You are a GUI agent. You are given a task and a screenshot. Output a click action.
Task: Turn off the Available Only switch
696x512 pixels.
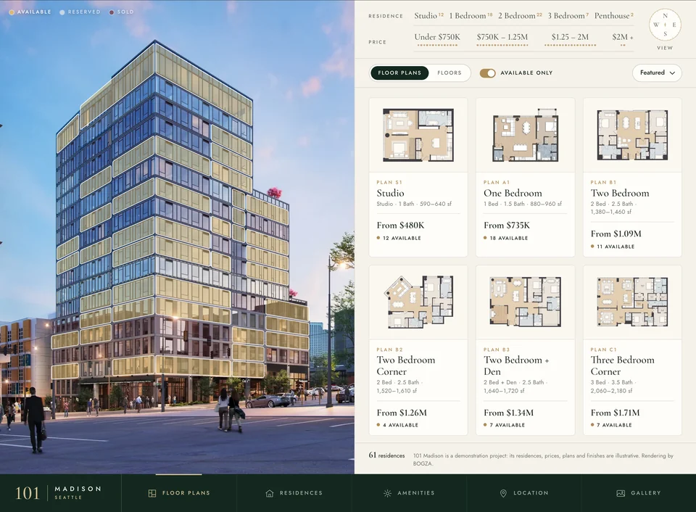pyautogui.click(x=487, y=73)
